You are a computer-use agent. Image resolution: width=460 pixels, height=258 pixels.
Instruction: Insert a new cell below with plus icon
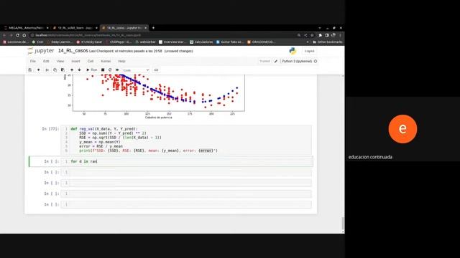click(x=38, y=70)
